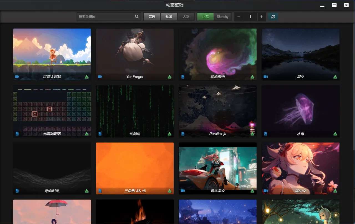The width and height of the screenshot is (355, 224).
Task: Click web file icon on 动态颜色
Action: [183, 77]
